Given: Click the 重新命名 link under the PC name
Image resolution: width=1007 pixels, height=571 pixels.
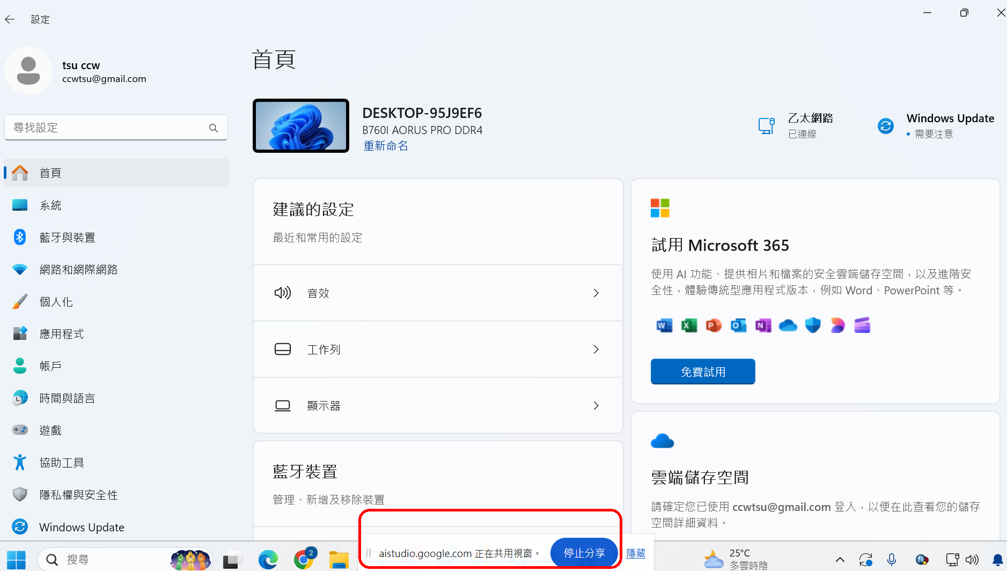Looking at the screenshot, I should 386,146.
